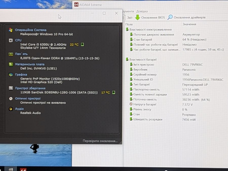Click the magnifier driver update icon
This screenshot has width=228, height=171.
[x=170, y=17]
